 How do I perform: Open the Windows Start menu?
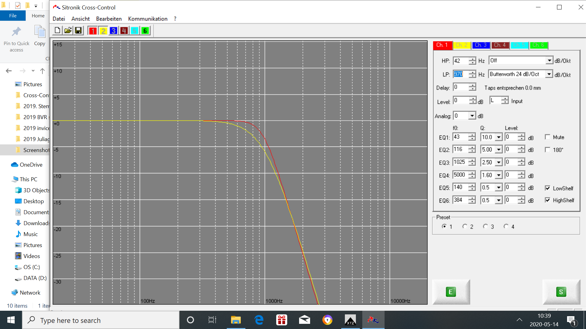[x=11, y=320]
